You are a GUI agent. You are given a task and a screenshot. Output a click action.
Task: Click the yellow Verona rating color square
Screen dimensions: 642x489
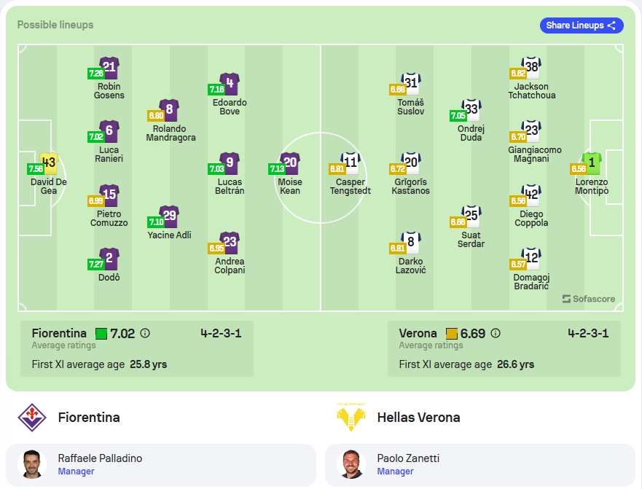coord(452,334)
